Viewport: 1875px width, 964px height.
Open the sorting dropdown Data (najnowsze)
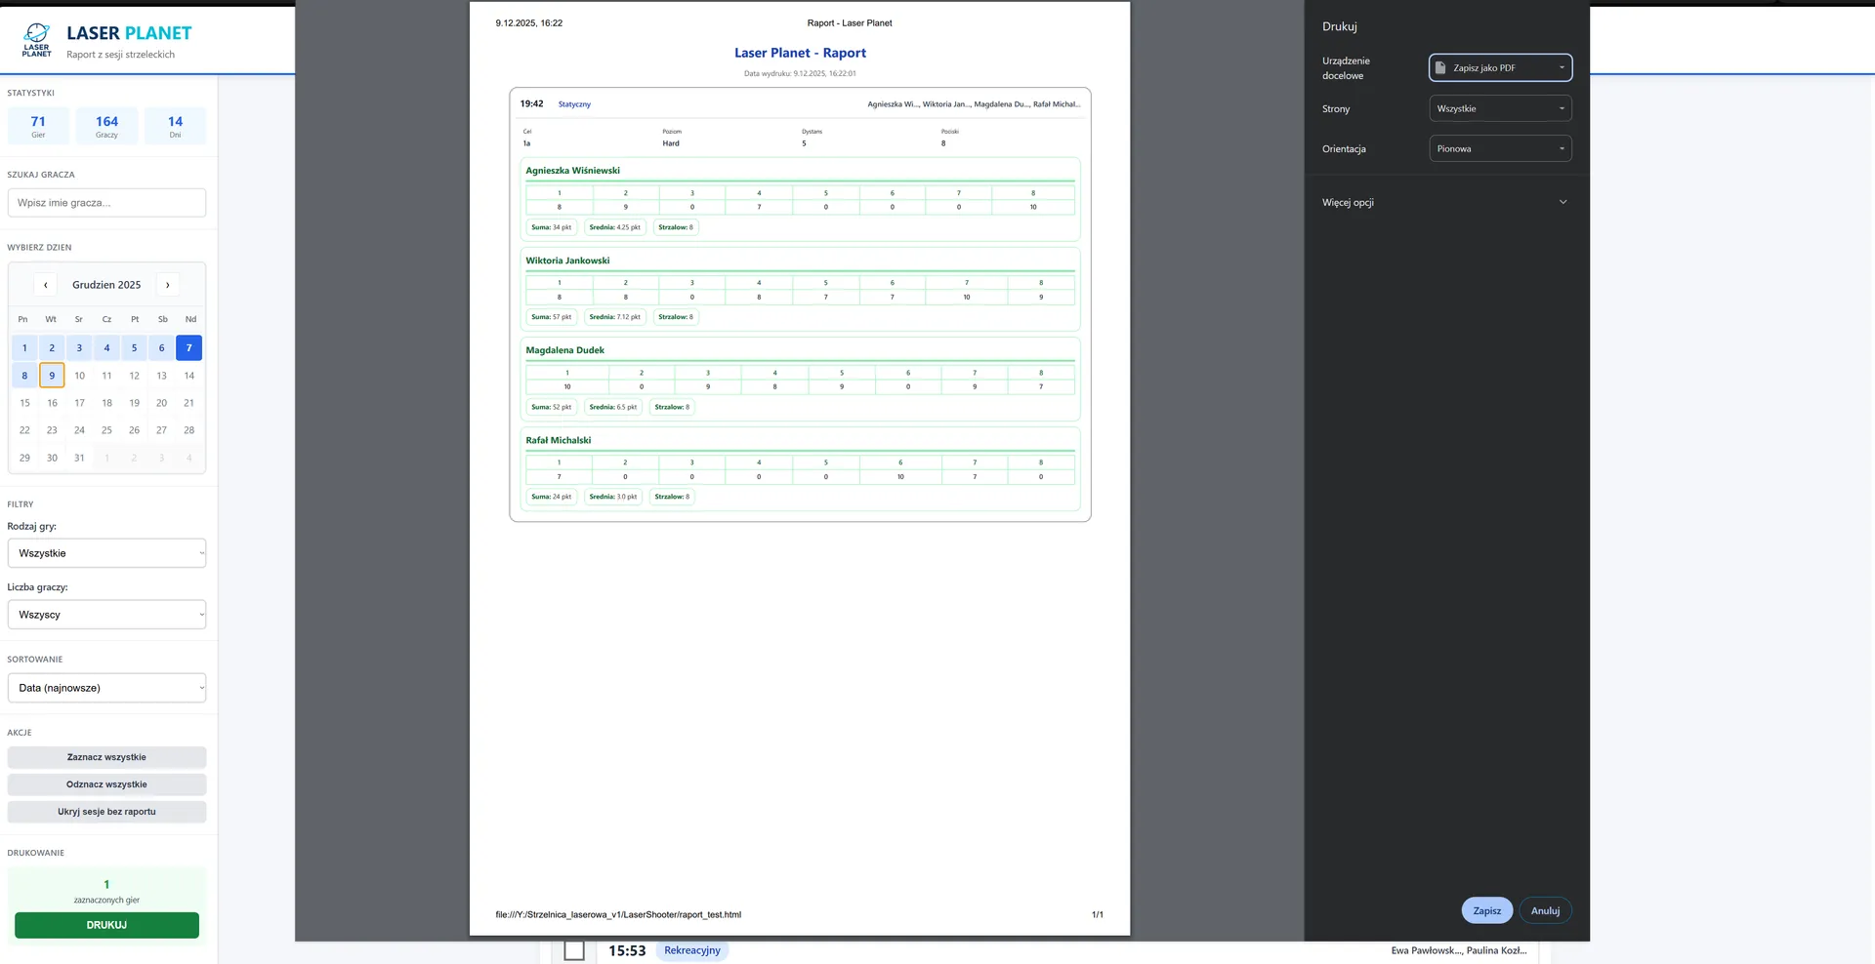106,688
